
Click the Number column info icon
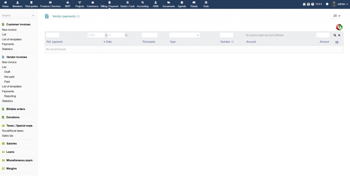point(232,42)
